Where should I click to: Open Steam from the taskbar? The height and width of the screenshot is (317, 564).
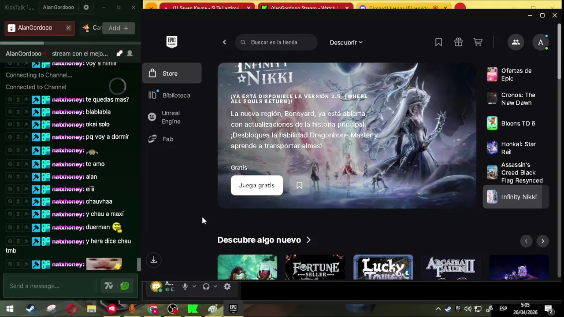pos(30,309)
